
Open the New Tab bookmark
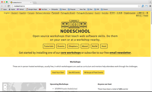(82, 9)
